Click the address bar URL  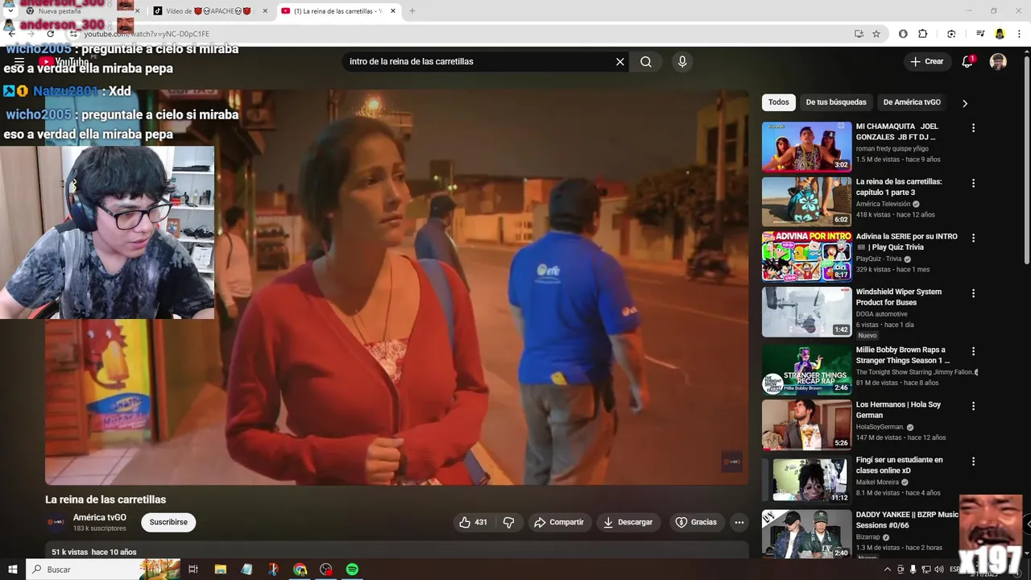click(147, 34)
